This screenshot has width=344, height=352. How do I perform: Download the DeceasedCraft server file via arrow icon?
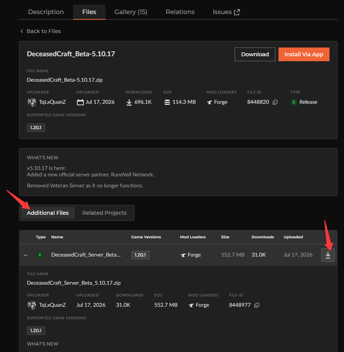tap(328, 255)
